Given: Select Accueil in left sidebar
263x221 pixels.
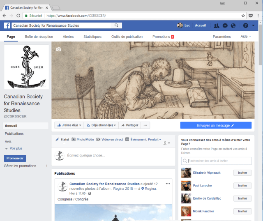Looking at the screenshot, I should coord(25,126).
